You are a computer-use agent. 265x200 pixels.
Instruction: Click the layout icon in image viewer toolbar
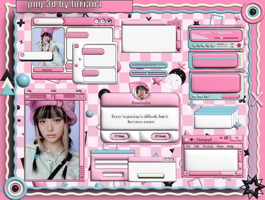point(77,96)
